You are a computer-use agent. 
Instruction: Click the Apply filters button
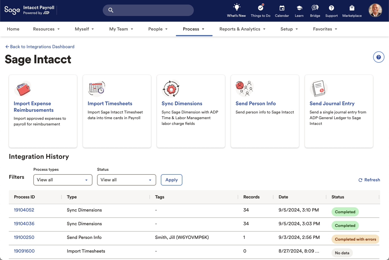pyautogui.click(x=172, y=180)
